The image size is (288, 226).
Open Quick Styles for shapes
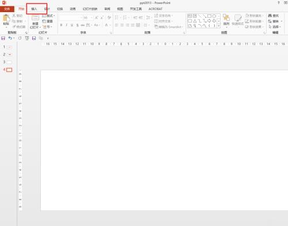click(238, 20)
